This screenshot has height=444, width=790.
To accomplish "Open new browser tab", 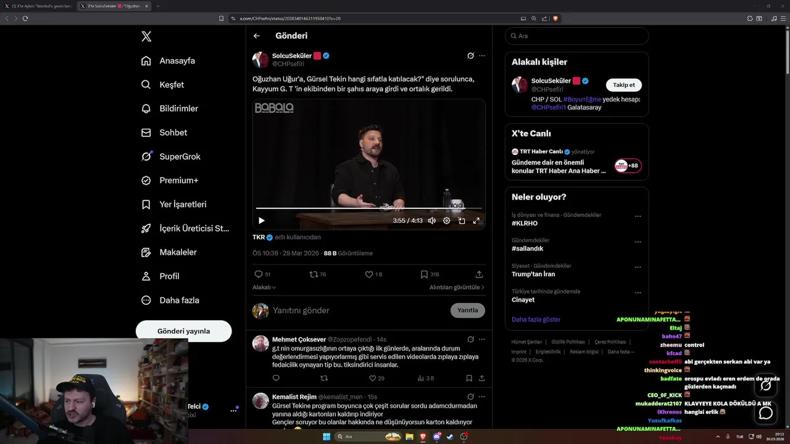I will coord(158,6).
